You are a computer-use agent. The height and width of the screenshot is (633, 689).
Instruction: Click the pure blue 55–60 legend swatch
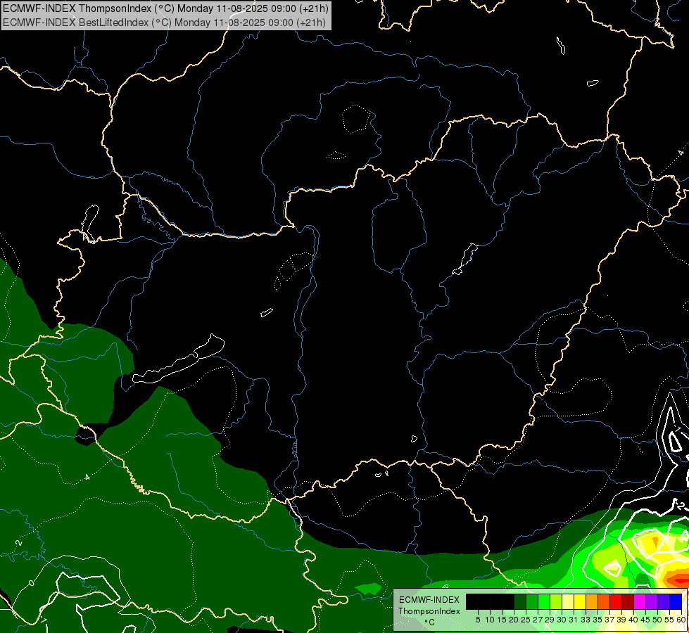(676, 602)
